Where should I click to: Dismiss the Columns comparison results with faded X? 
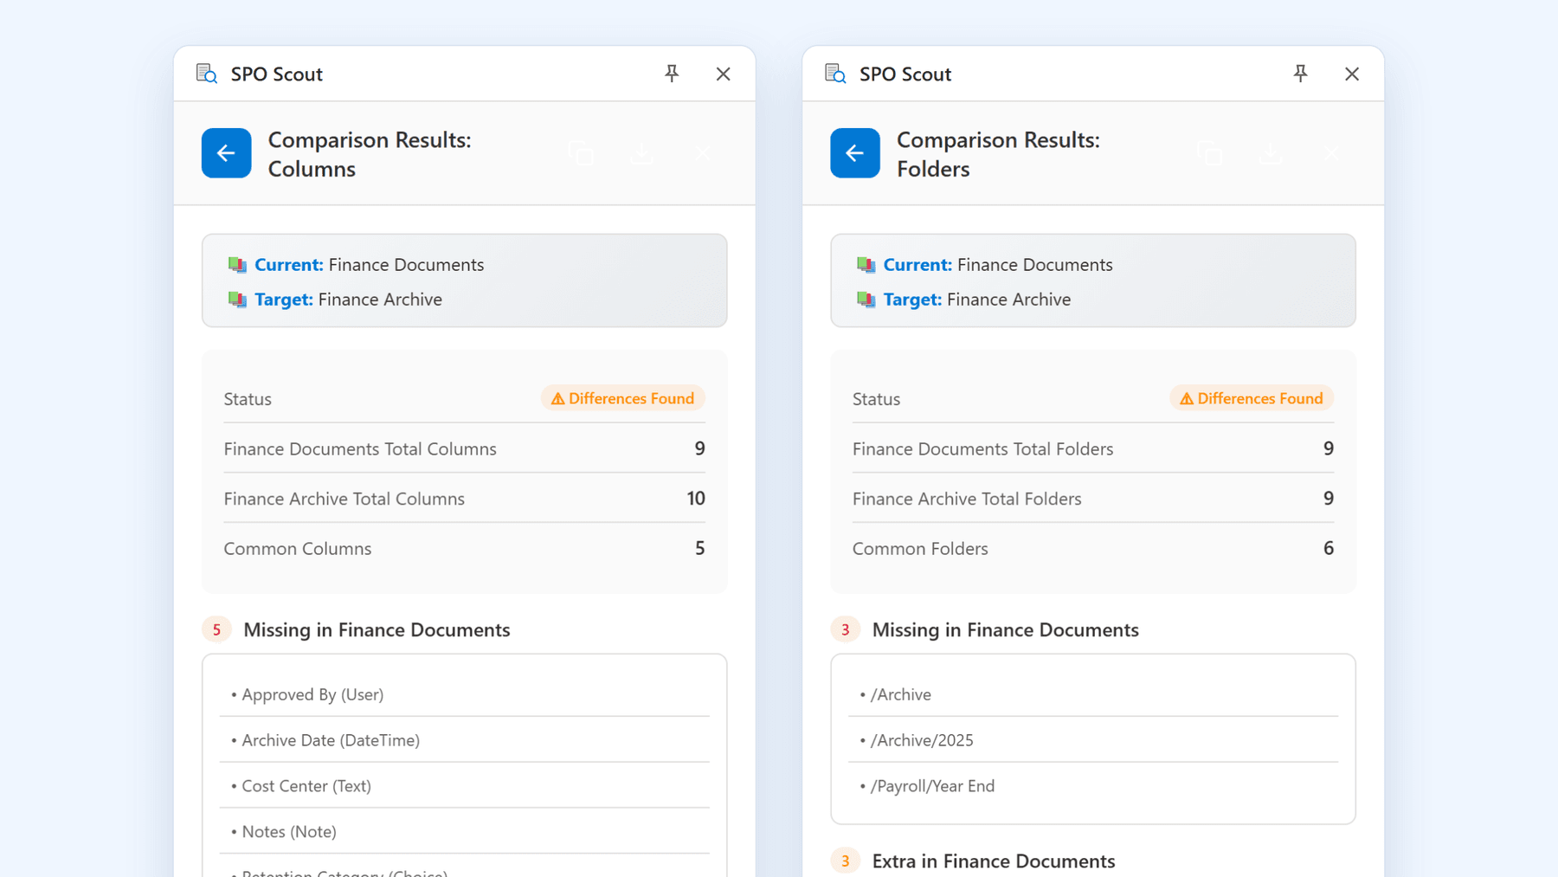[703, 153]
